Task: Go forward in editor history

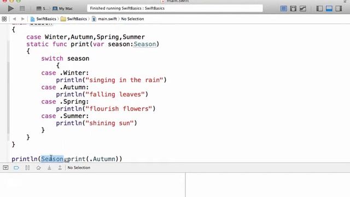Action: 22,19
